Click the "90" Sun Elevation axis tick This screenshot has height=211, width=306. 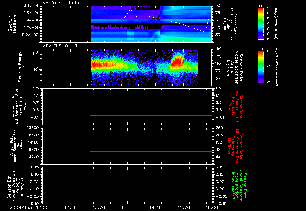pyautogui.click(x=218, y=6)
